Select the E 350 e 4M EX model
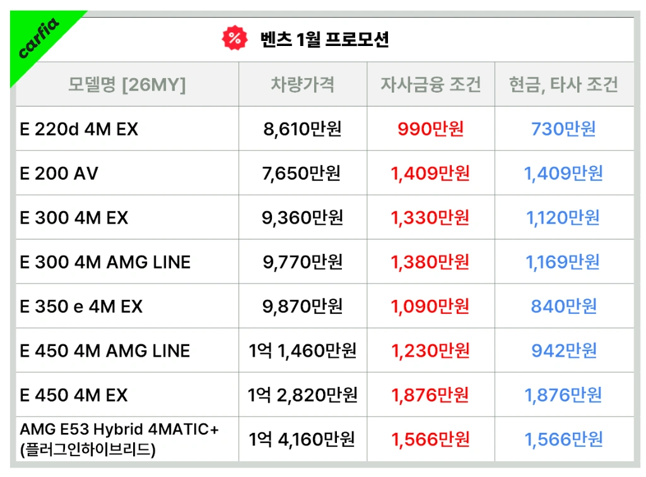The image size is (646, 477). pos(81,307)
